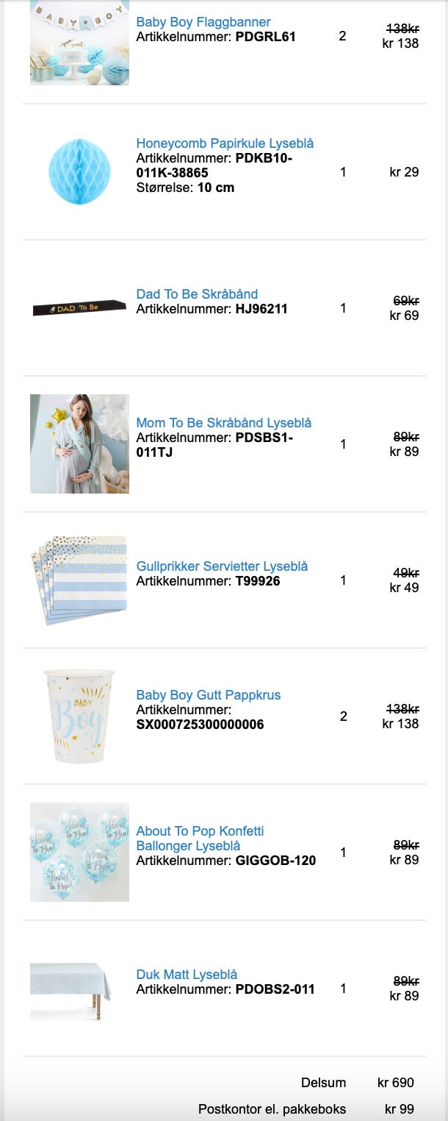448x1121 pixels.
Task: Click the black Dad To Be sash image
Action: 79,307
